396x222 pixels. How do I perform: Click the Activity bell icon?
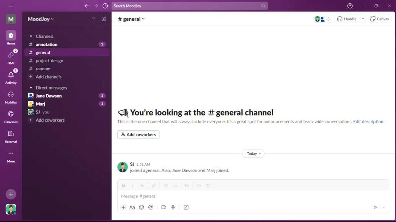(11, 75)
